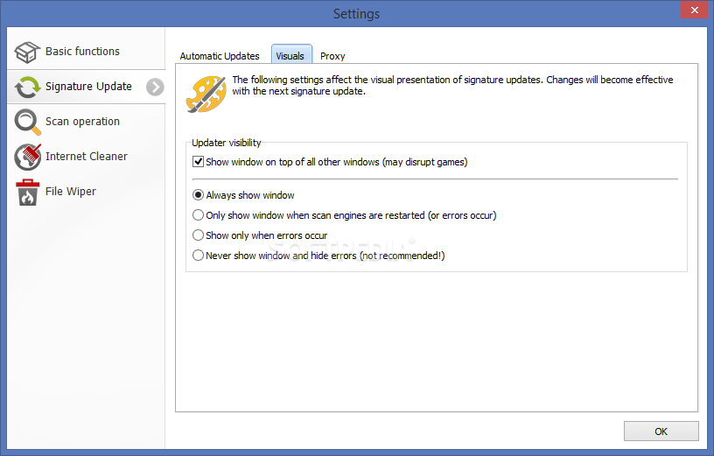Open the Proxy tab
714x456 pixels.
332,56
